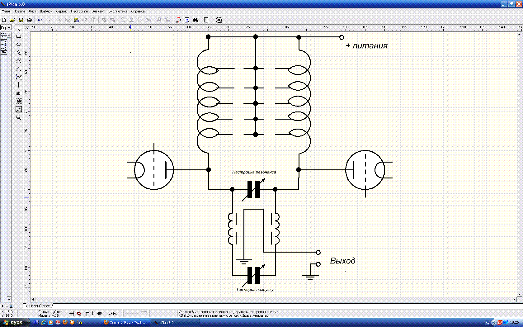The height and width of the screenshot is (327, 523).
Task: Open the Сервис menu
Action: (62, 11)
